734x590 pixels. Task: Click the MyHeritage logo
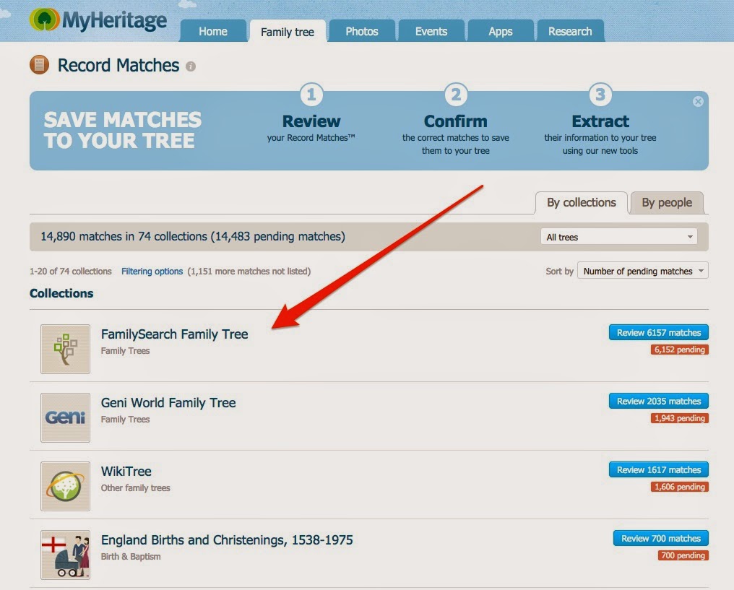click(98, 20)
